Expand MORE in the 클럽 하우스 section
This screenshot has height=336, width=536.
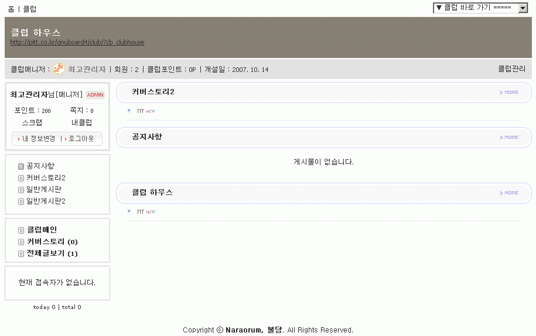pyautogui.click(x=509, y=193)
